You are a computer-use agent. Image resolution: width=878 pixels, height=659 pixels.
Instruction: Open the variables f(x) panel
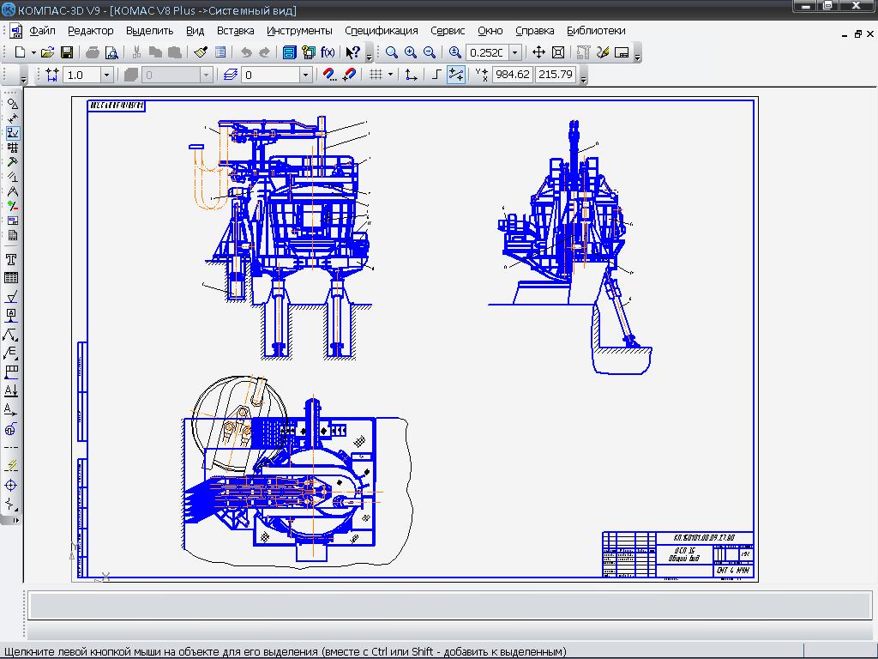click(328, 52)
